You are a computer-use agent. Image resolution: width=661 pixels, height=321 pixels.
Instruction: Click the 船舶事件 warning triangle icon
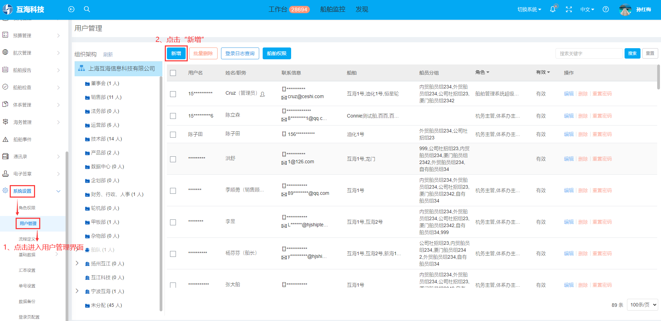pos(5,139)
